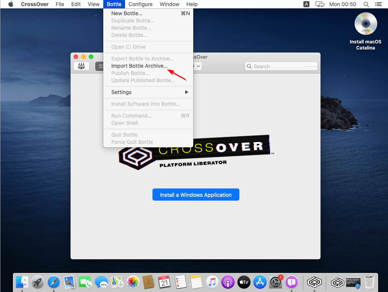Open Feedback Assistant purple icon in Dock
Viewport: 388px width, 292px height.
[x=292, y=282]
